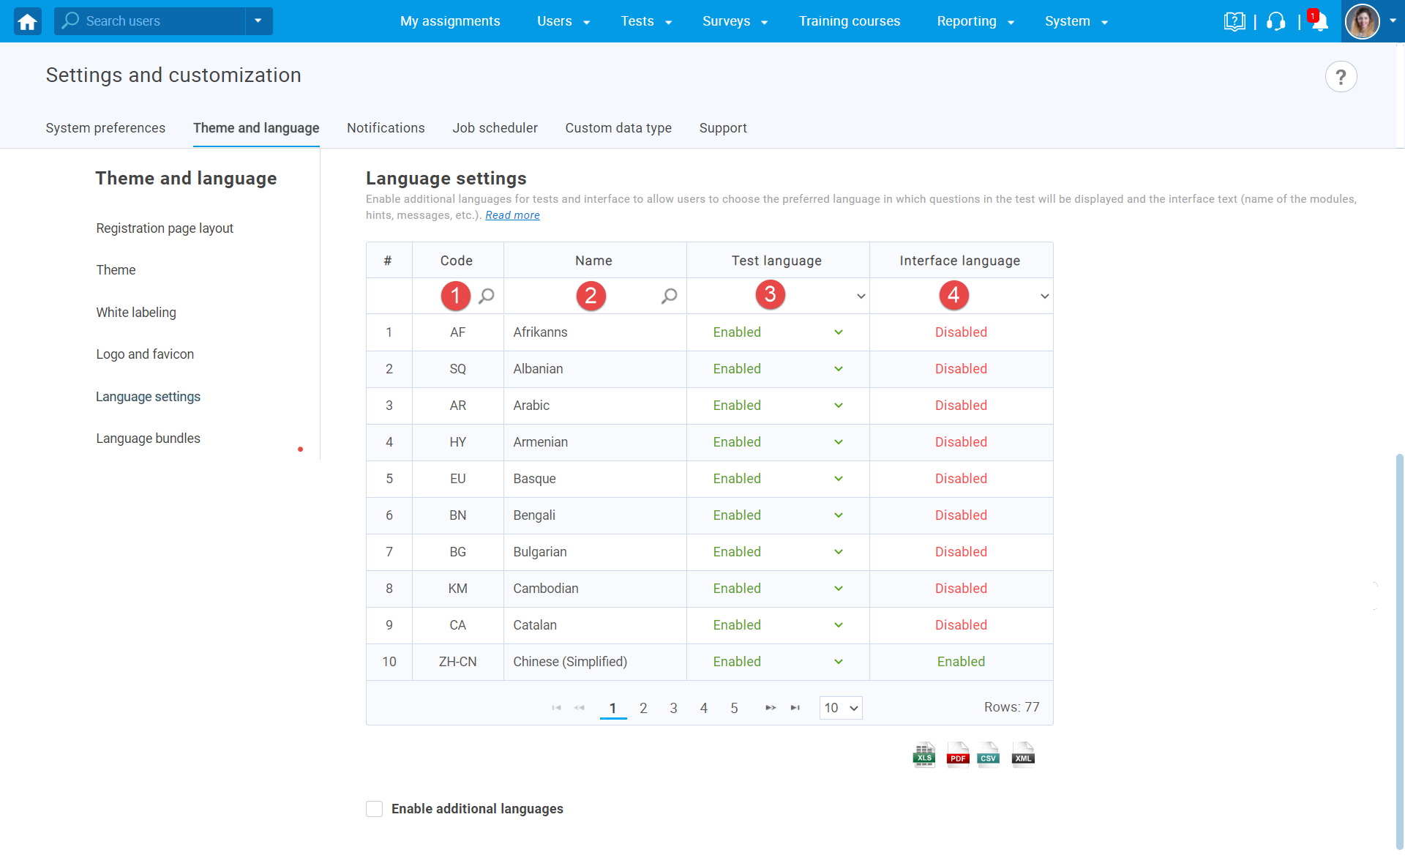This screenshot has width=1405, height=858.
Task: Select Language bundles in the sidebar
Action: click(148, 438)
